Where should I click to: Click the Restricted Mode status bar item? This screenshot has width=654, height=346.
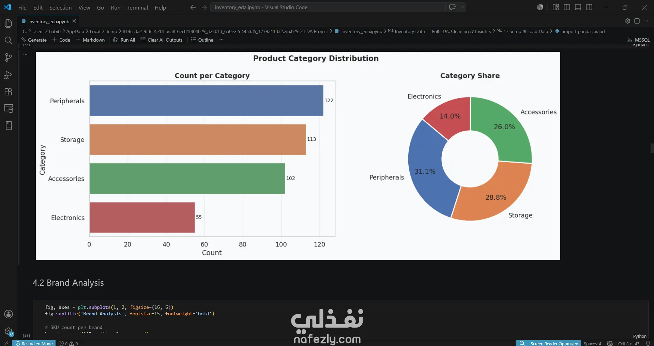[34, 343]
